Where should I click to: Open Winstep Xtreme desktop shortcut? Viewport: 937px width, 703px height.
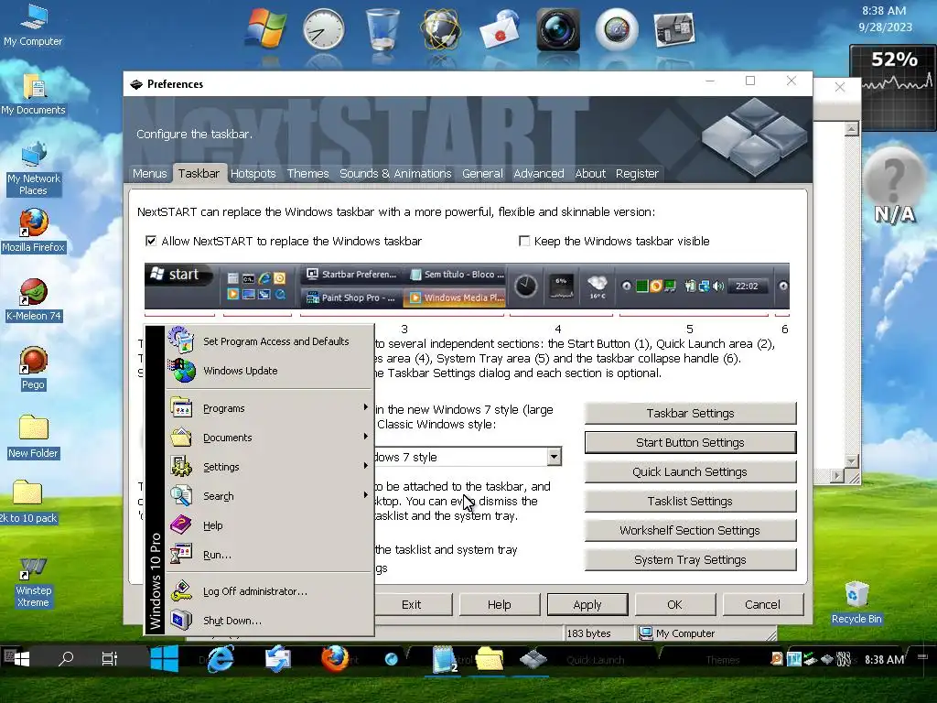33,581
